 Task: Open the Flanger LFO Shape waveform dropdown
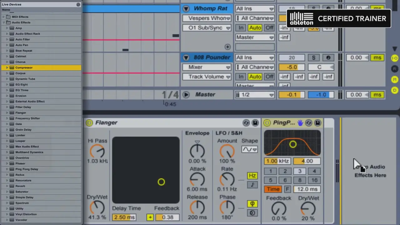pyautogui.click(x=249, y=149)
